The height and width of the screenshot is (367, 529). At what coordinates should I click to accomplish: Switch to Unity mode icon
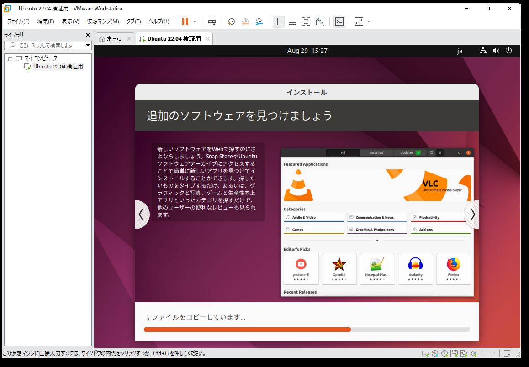[x=320, y=21]
